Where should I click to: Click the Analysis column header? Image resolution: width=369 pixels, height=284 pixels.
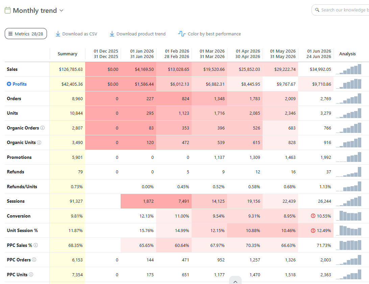(x=347, y=54)
